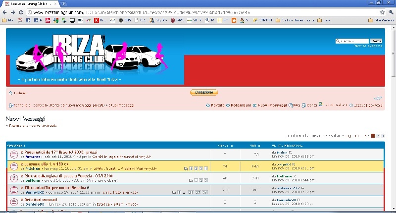Screen dimensions: 396x213
Task: Jump to page 26 of Filtro aria CDA topic
Action: (x=205, y=192)
